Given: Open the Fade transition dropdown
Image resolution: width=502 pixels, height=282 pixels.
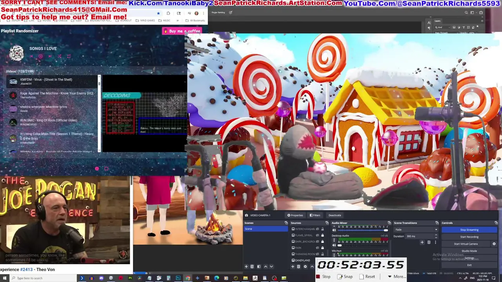Looking at the screenshot, I should click(x=416, y=230).
